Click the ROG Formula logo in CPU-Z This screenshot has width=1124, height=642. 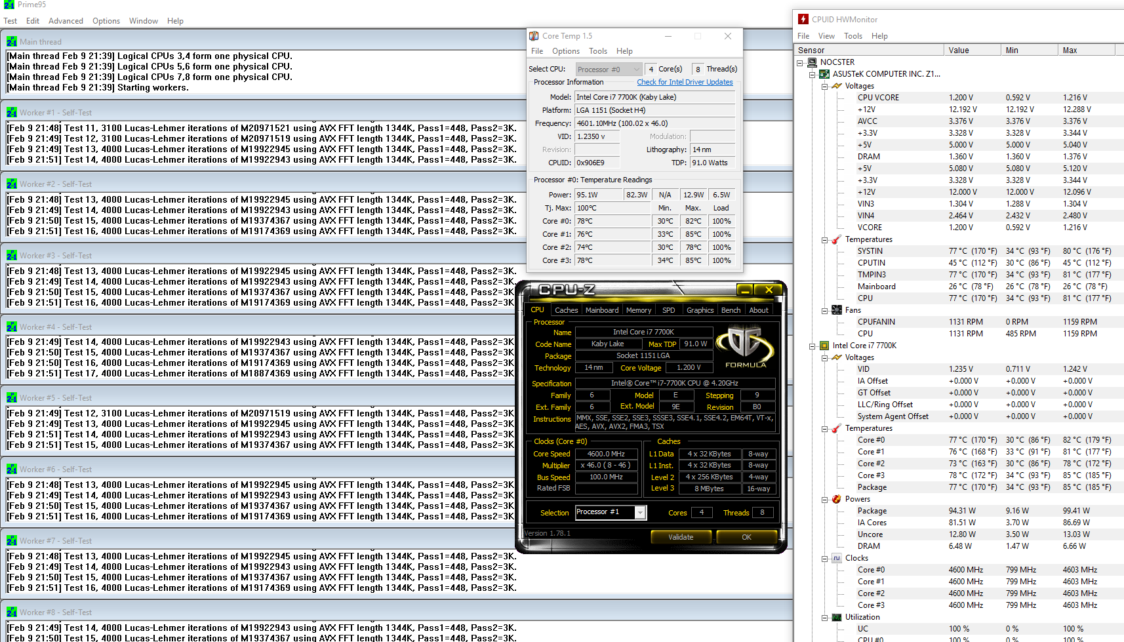click(x=745, y=348)
